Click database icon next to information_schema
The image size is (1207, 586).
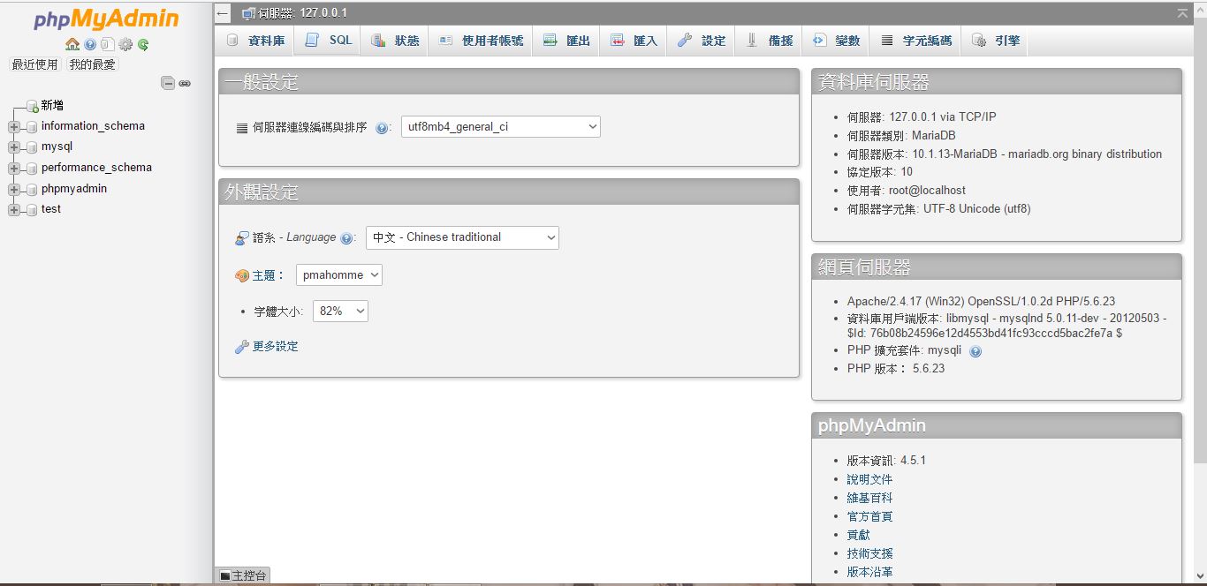32,126
